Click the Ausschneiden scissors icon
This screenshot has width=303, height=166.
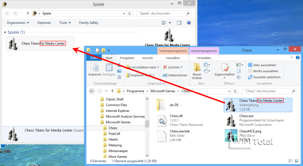119,65
